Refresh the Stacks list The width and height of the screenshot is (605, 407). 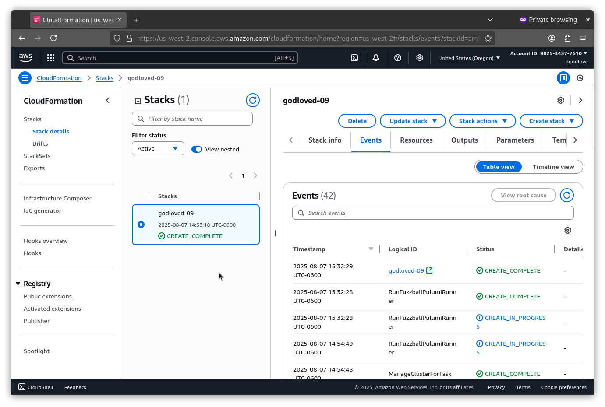point(253,100)
